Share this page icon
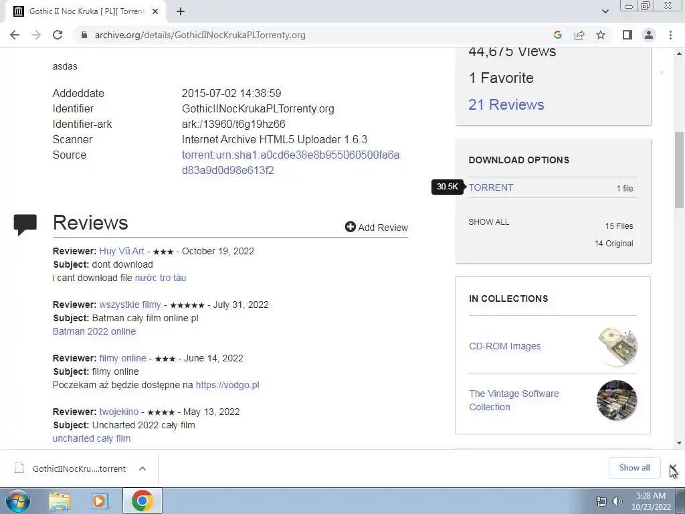The height and width of the screenshot is (514, 685). (x=579, y=35)
